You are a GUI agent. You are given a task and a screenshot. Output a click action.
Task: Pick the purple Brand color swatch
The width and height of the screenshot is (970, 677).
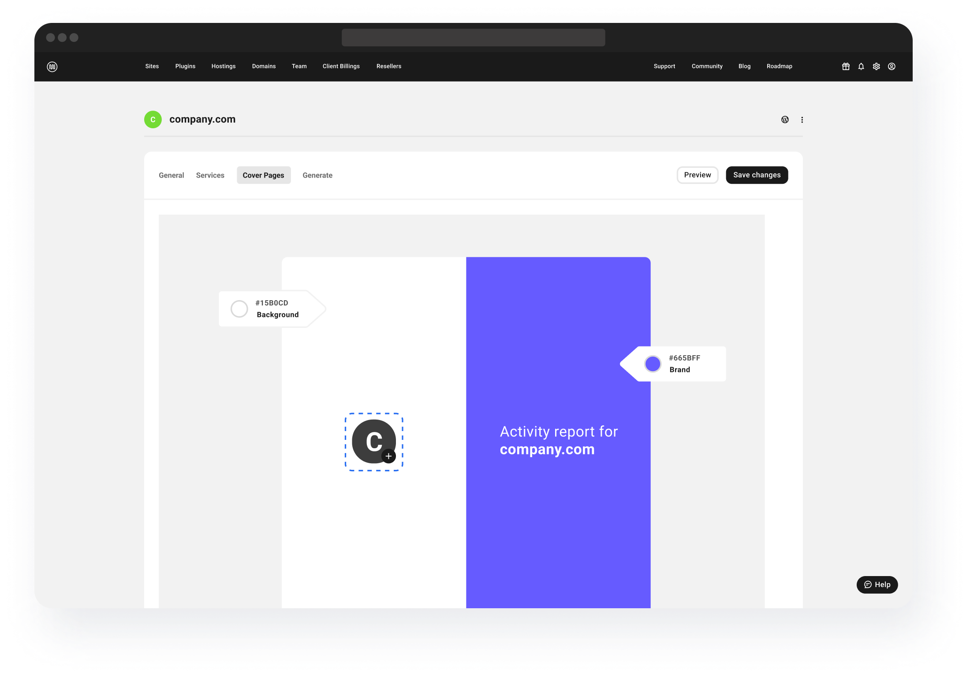[653, 364]
